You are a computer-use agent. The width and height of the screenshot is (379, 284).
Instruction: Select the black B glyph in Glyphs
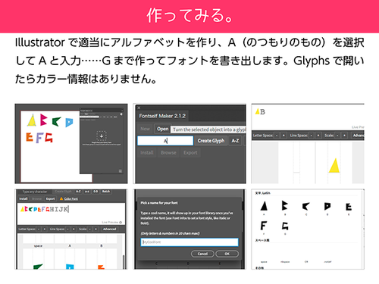point(284,206)
